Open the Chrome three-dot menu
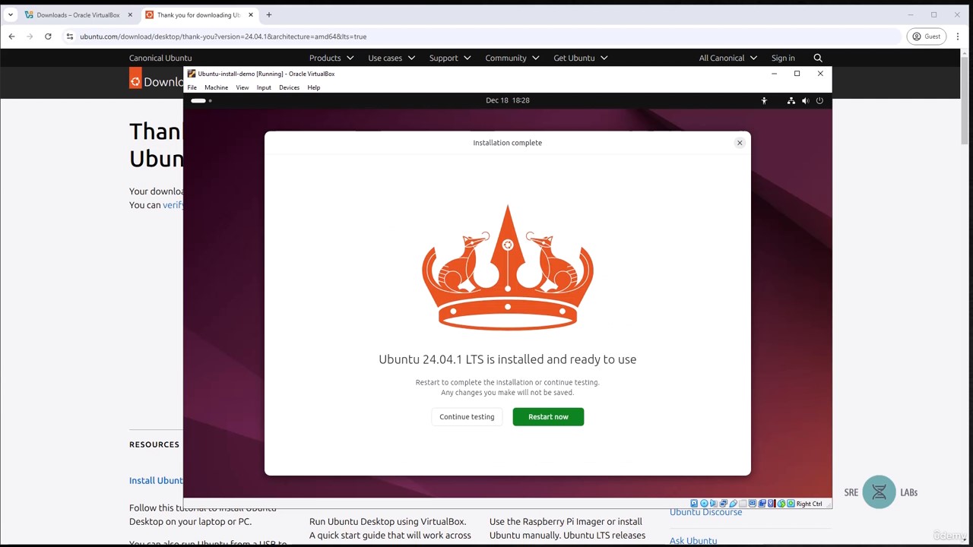 coord(958,36)
